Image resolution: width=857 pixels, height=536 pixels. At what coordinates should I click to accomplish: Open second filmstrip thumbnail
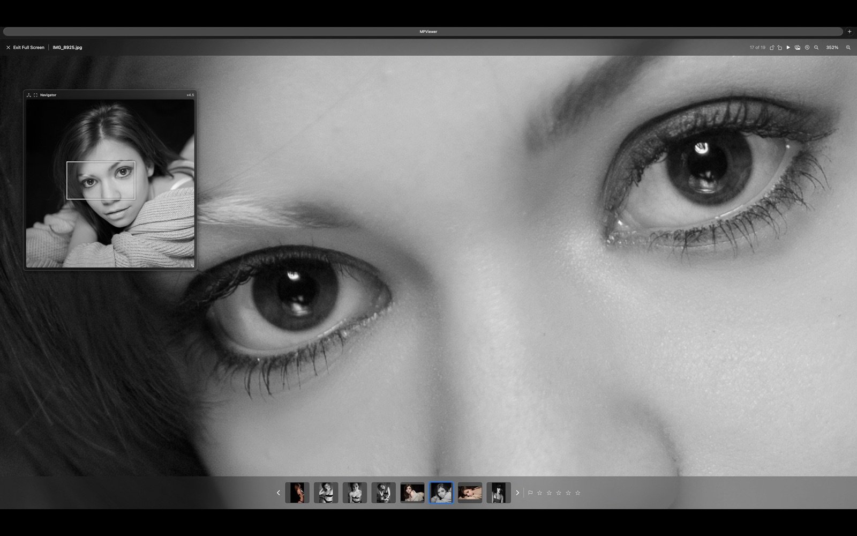326,493
